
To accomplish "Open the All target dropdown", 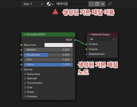I will click(102, 39).
